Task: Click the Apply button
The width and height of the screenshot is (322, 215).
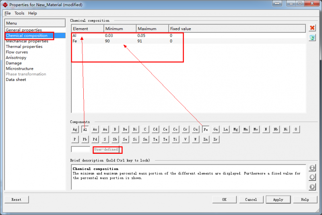Action: point(278,200)
